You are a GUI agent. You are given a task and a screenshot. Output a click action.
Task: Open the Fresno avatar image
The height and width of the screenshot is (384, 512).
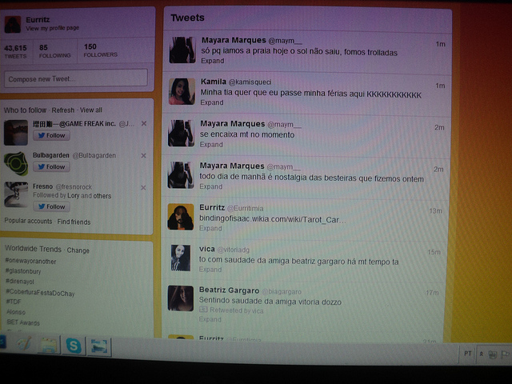(x=16, y=194)
